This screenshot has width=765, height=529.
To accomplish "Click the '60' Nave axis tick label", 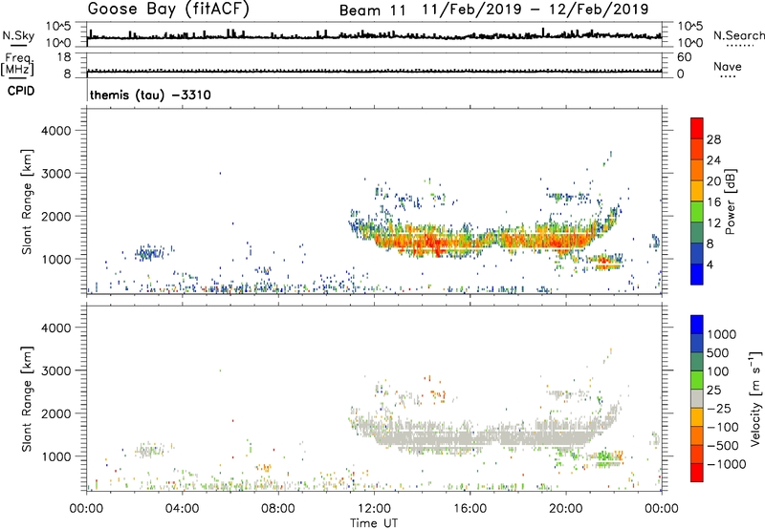I will pos(684,57).
